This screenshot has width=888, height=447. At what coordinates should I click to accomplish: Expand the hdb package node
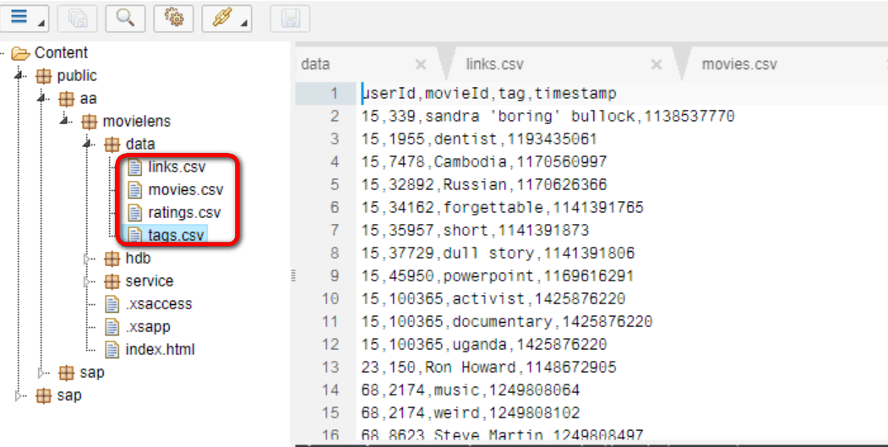[88, 259]
